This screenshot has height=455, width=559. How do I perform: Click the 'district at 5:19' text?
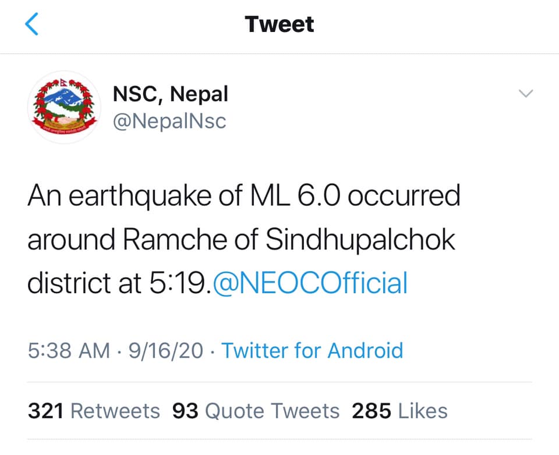click(118, 283)
